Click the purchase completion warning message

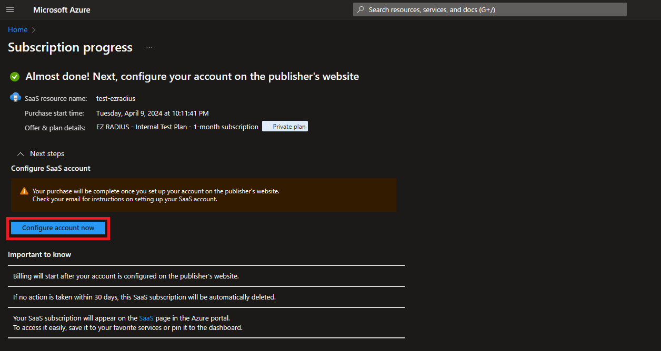(156, 195)
